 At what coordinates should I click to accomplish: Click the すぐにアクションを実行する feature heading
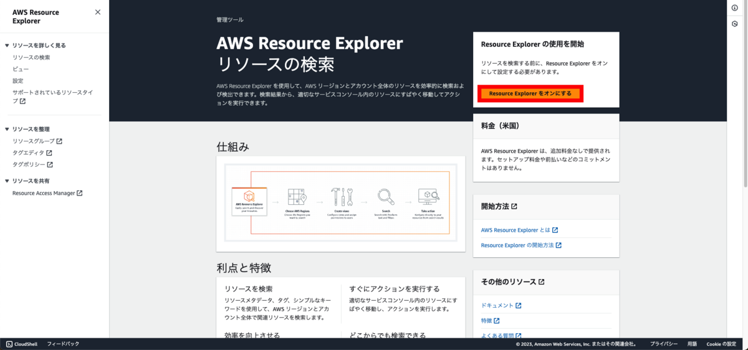(395, 289)
